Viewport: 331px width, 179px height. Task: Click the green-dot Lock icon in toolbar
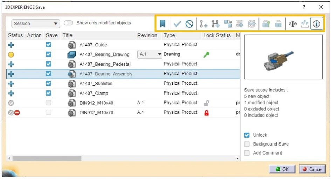[266, 24]
